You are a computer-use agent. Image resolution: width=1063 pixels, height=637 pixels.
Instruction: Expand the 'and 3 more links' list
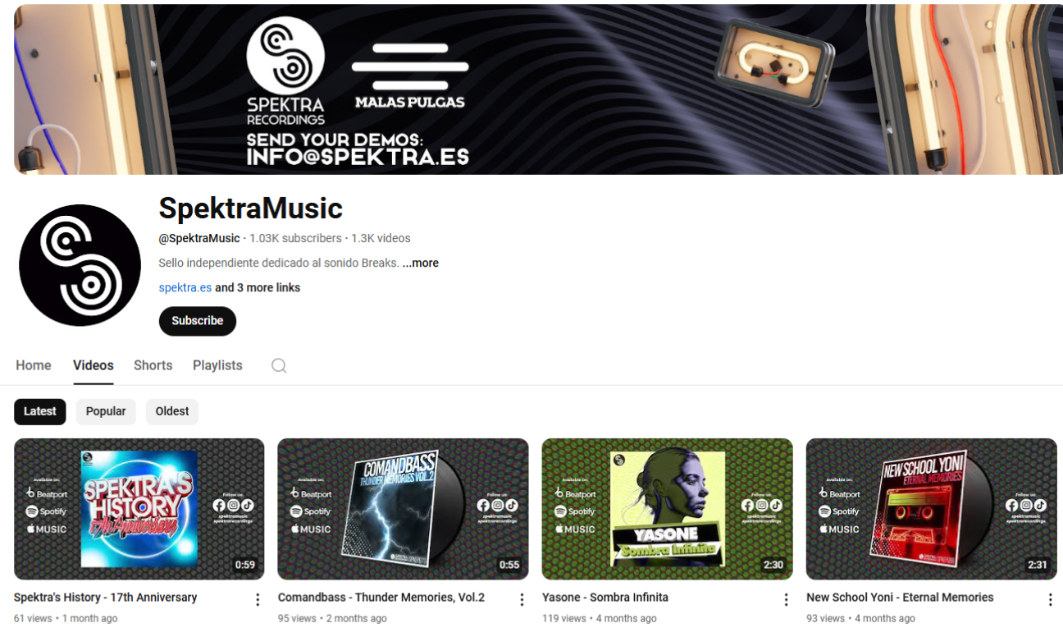tap(258, 287)
